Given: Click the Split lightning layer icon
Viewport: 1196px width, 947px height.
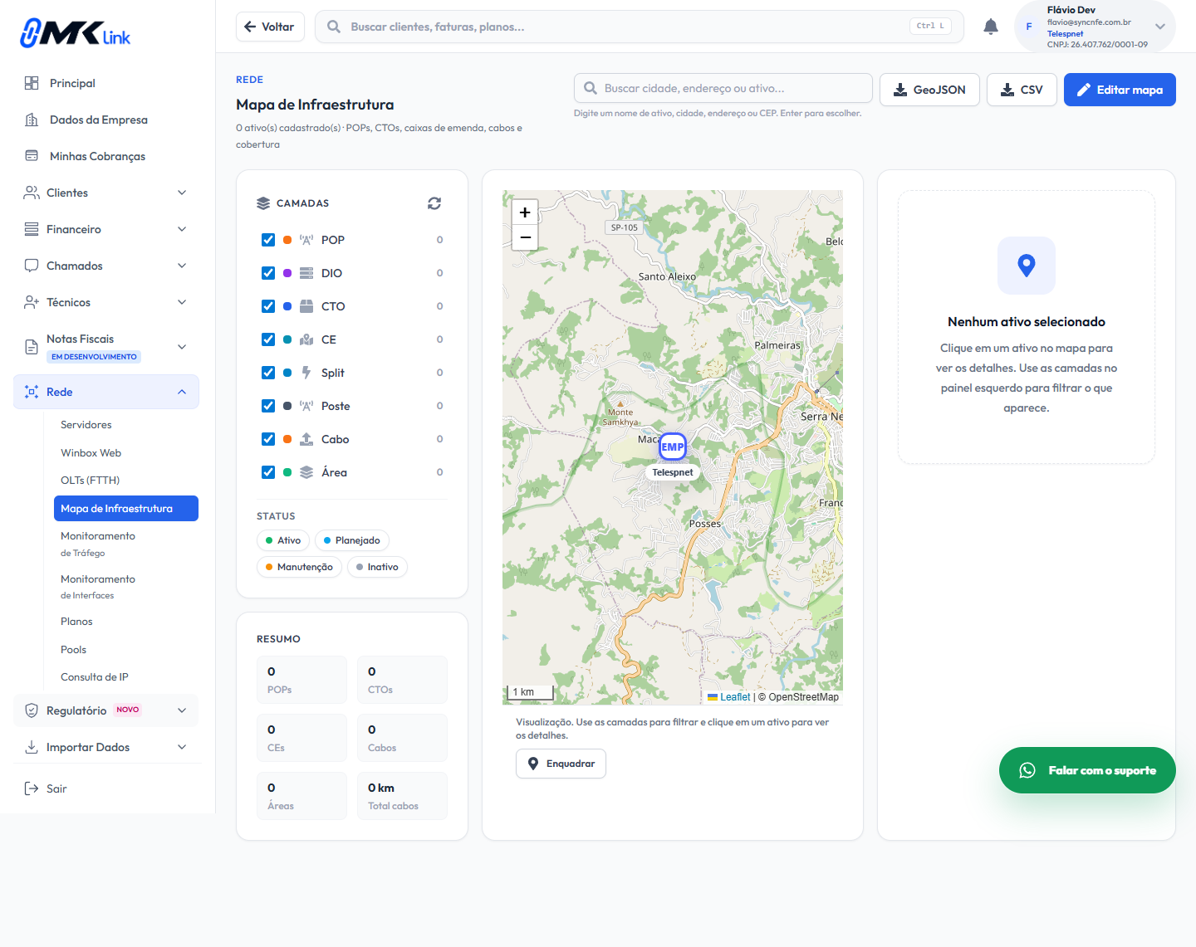Looking at the screenshot, I should point(306,373).
